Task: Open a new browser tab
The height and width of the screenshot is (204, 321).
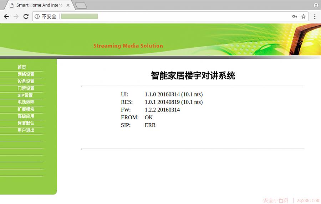Action: (81, 6)
